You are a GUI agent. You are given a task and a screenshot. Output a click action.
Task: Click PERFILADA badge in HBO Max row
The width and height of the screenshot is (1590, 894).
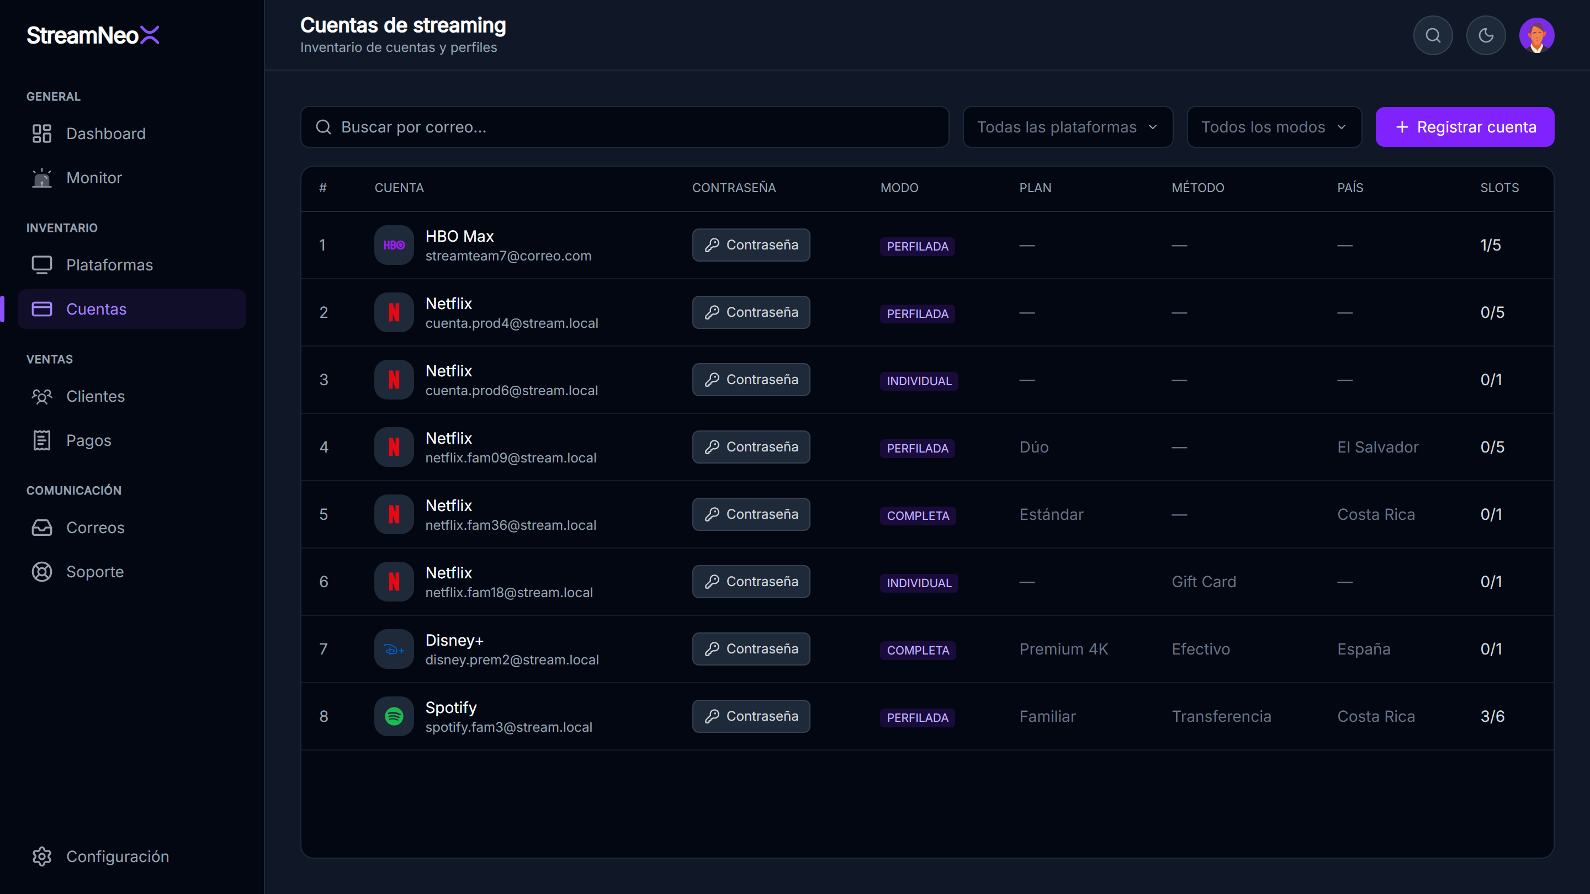click(x=917, y=246)
